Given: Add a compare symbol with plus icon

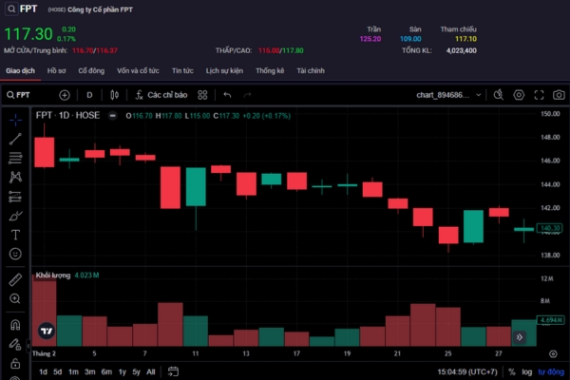Looking at the screenshot, I should click(x=65, y=95).
